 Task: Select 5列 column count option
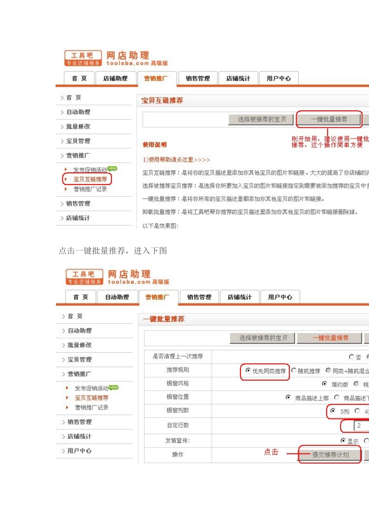(333, 411)
